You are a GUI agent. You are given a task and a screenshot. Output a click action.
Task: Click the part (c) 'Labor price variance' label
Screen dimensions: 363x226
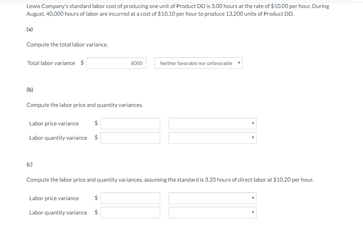(x=54, y=198)
